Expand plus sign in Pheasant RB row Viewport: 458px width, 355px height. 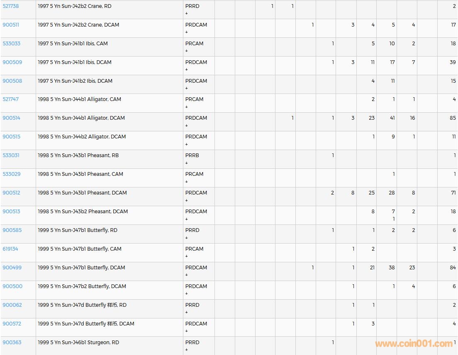[187, 163]
